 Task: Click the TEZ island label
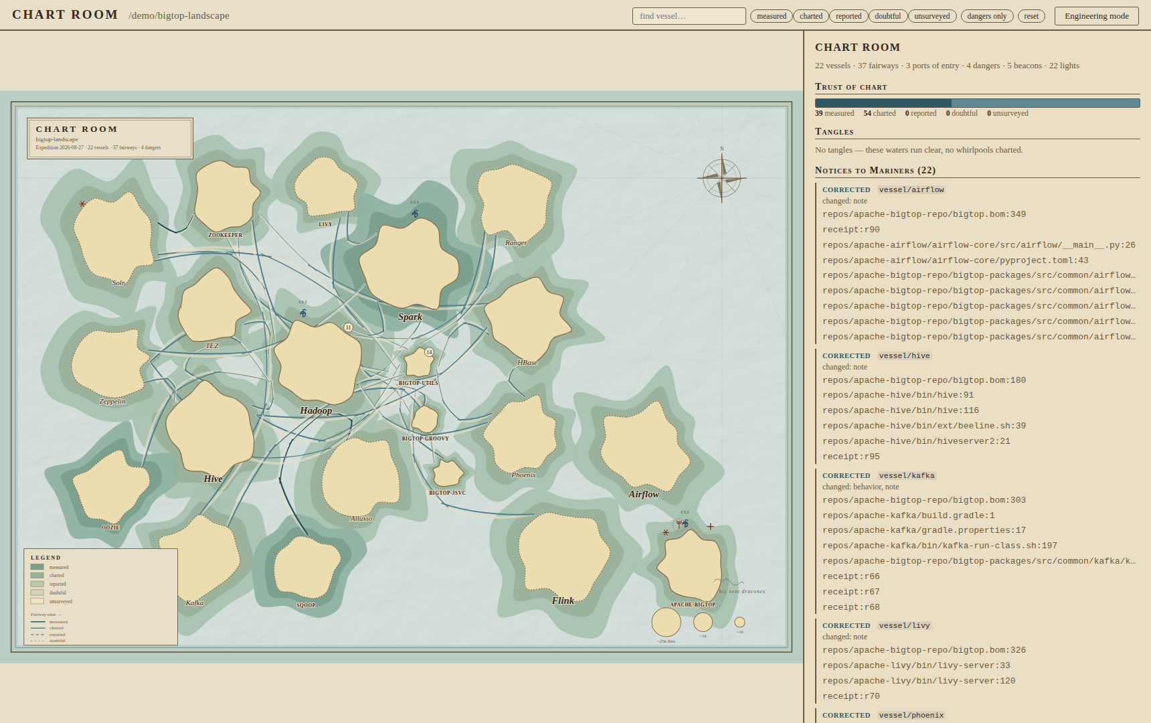click(x=212, y=346)
